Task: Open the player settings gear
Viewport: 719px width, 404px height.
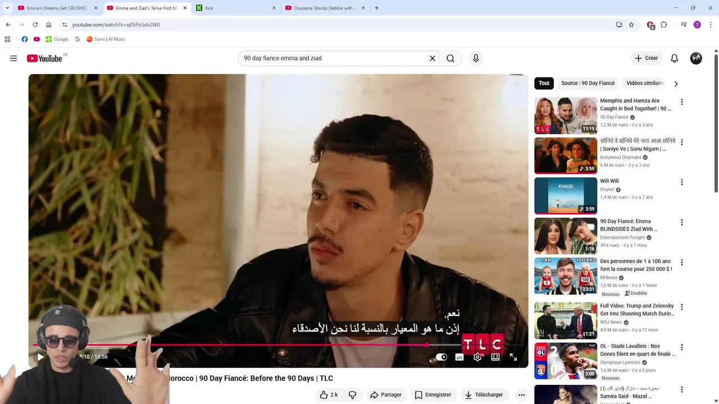Action: [x=477, y=357]
